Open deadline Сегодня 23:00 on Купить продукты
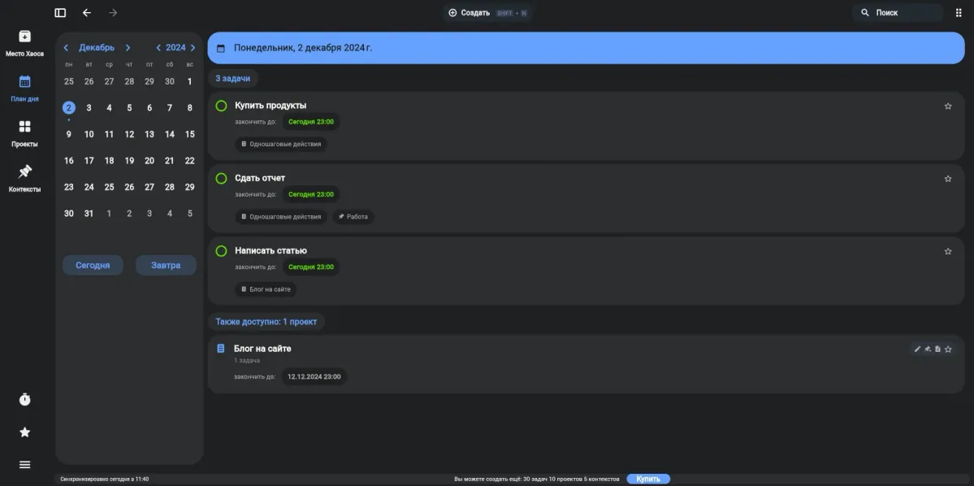The height and width of the screenshot is (486, 974). pyautogui.click(x=310, y=122)
